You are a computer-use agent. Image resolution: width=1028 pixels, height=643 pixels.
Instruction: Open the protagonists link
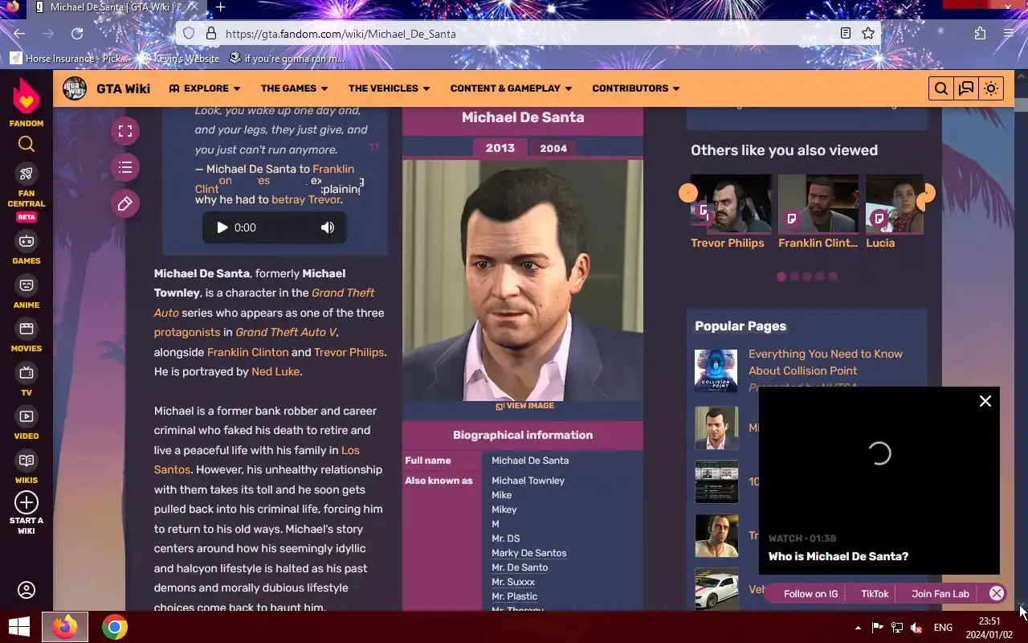pos(187,332)
